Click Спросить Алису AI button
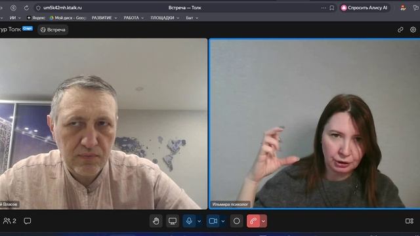The height and width of the screenshot is (236, 420). (x=364, y=8)
